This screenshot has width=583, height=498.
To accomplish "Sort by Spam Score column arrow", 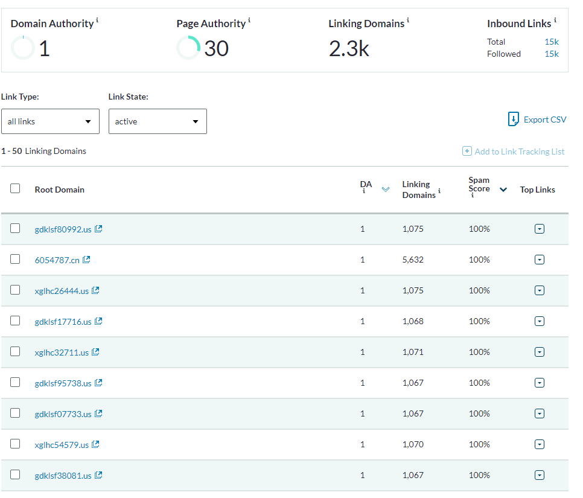I will tap(503, 190).
